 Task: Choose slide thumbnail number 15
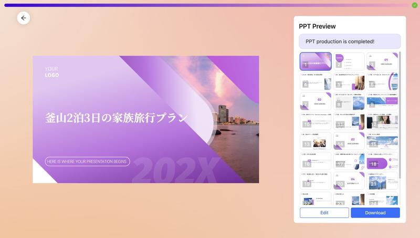coord(382,141)
